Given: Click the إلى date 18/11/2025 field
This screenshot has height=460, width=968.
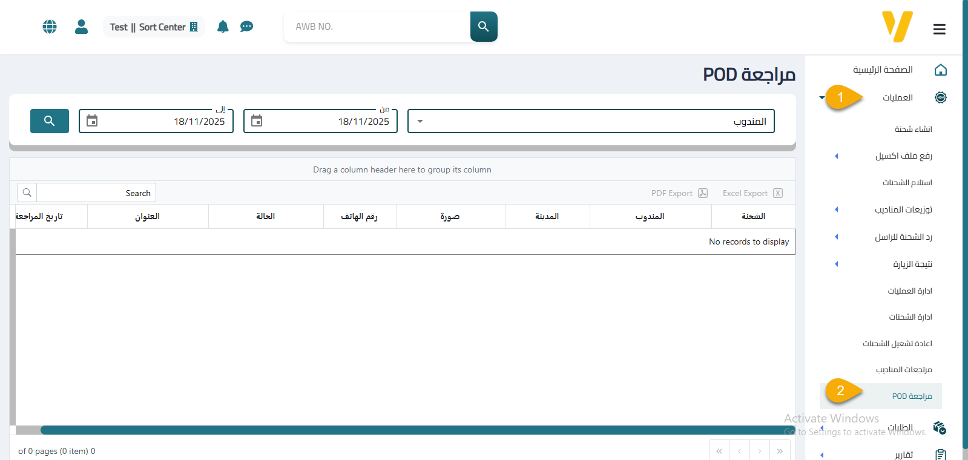Looking at the screenshot, I should click(x=156, y=121).
